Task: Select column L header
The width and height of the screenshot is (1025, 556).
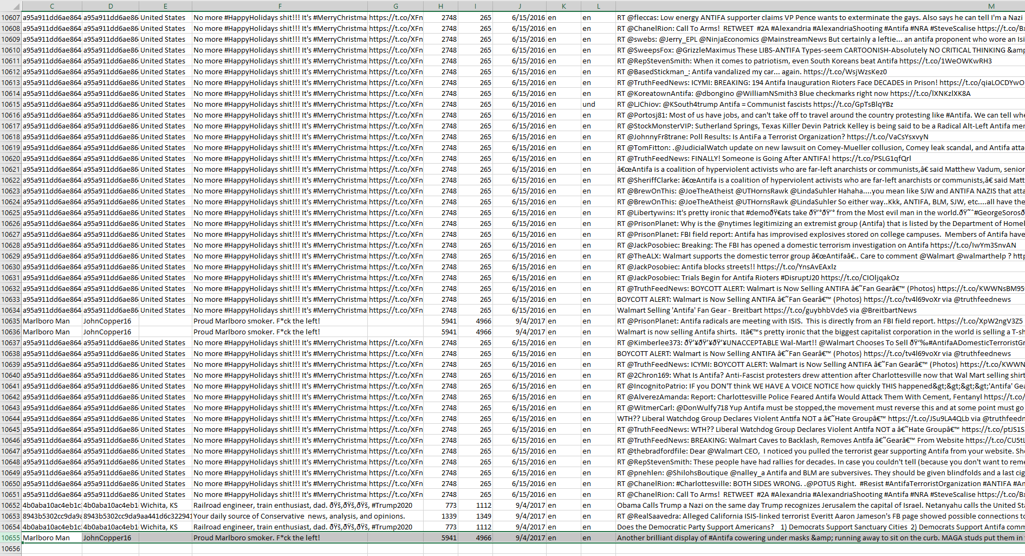Action: (x=598, y=6)
